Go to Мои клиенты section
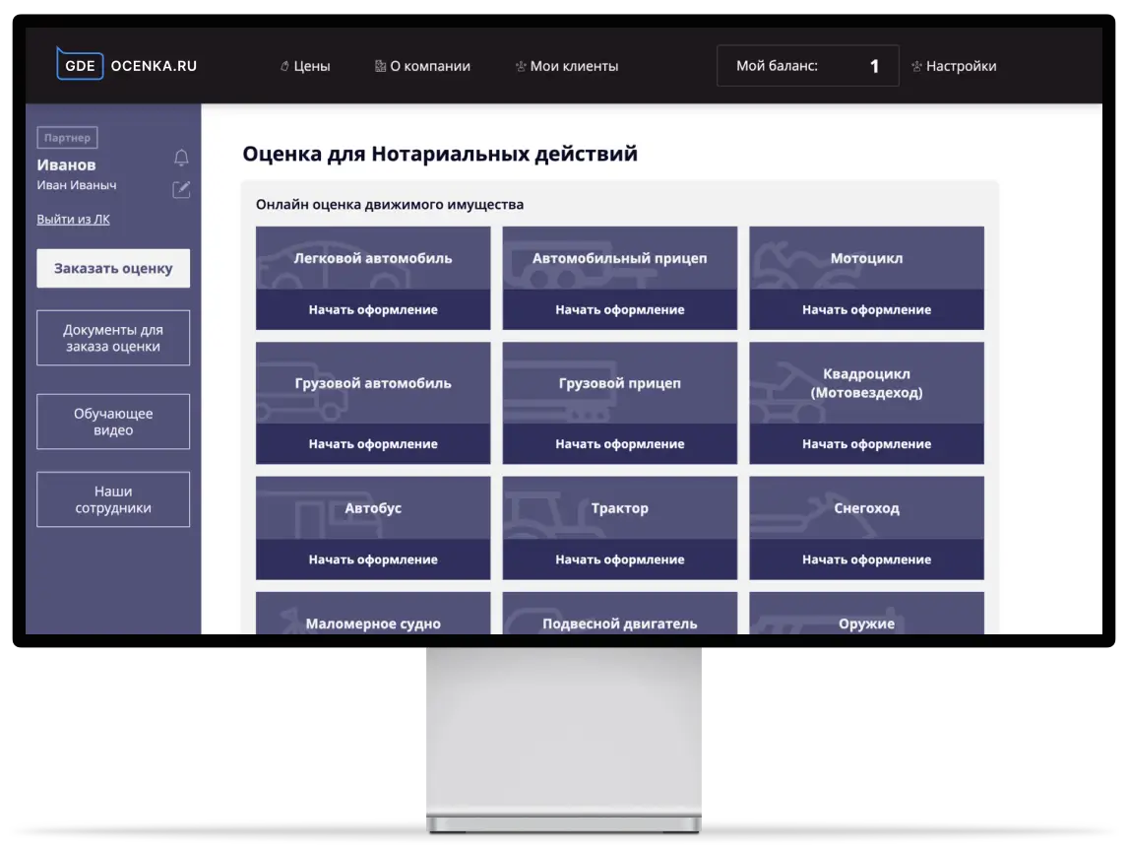 click(x=567, y=66)
